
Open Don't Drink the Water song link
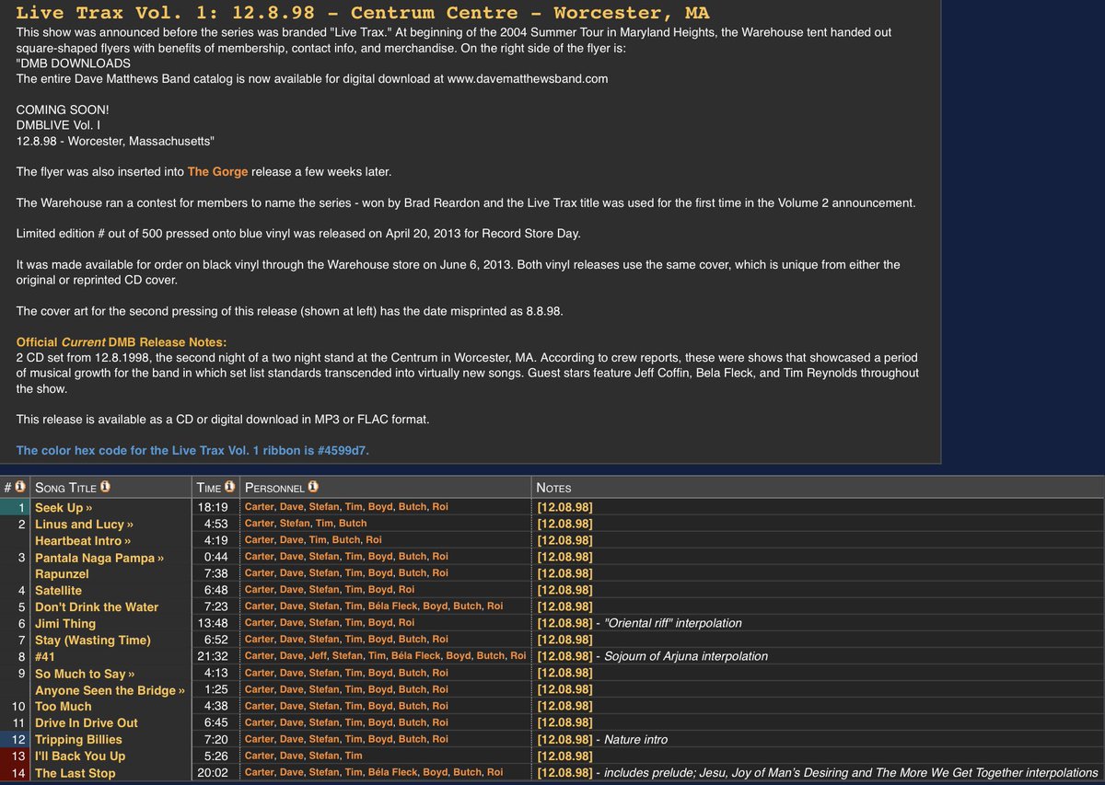click(x=97, y=606)
